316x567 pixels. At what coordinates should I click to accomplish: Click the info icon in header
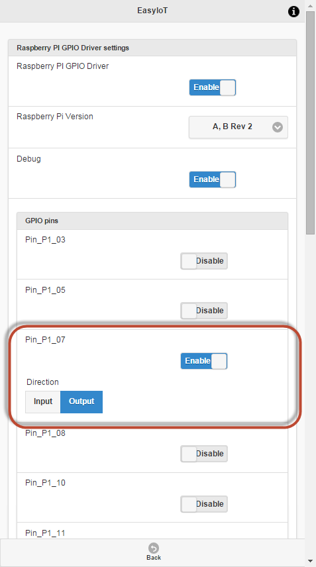tap(293, 11)
